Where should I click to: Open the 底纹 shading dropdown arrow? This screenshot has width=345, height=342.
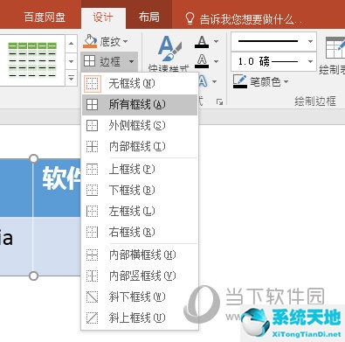[126, 42]
